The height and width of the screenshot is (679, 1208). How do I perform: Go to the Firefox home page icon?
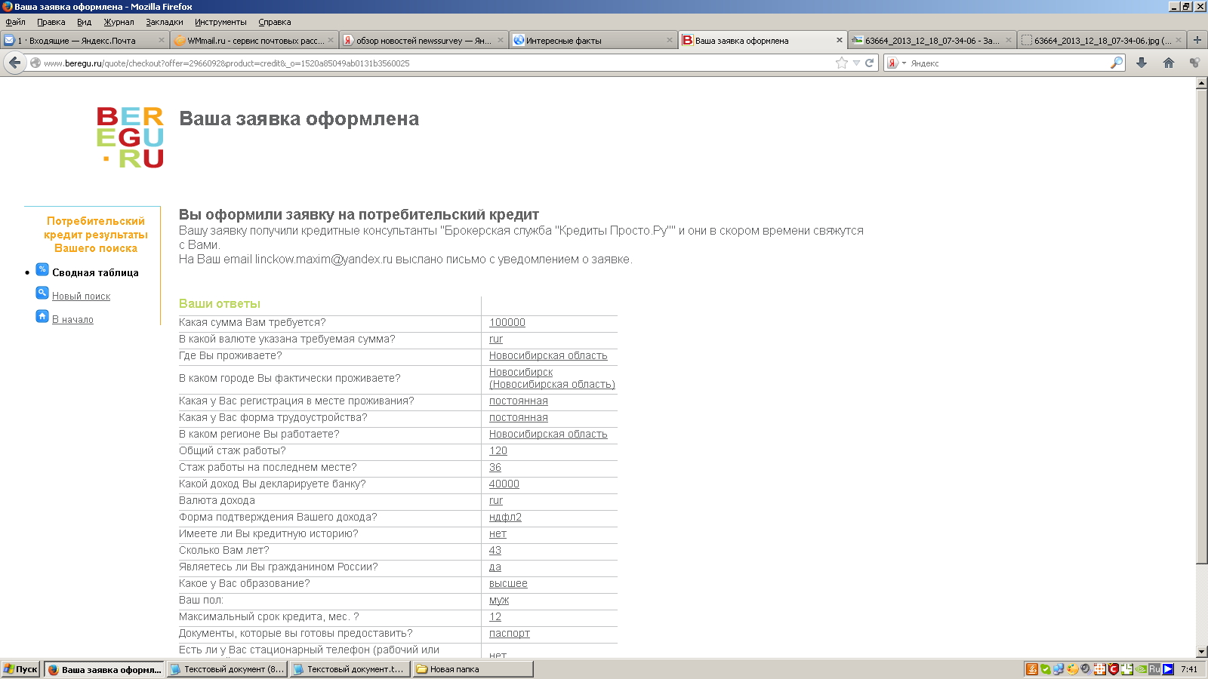click(1169, 63)
